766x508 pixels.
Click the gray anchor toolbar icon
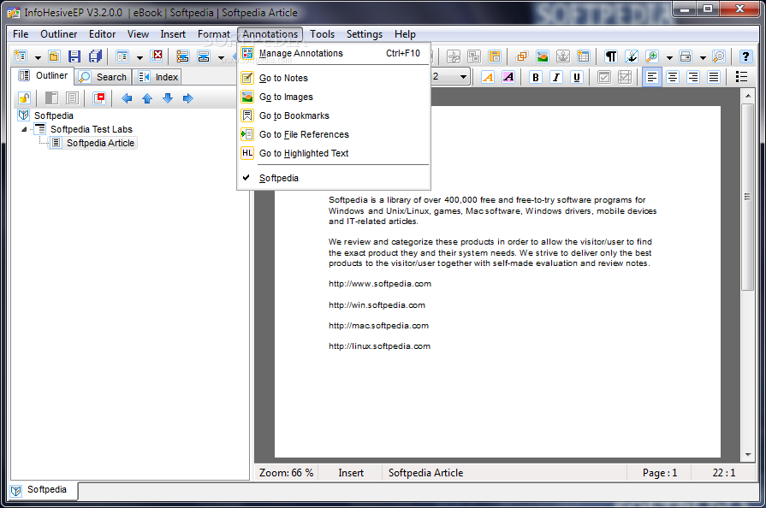click(x=563, y=56)
